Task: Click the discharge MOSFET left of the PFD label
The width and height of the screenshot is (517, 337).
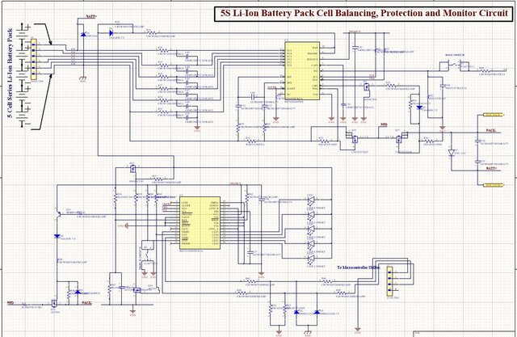Action: click(354, 137)
